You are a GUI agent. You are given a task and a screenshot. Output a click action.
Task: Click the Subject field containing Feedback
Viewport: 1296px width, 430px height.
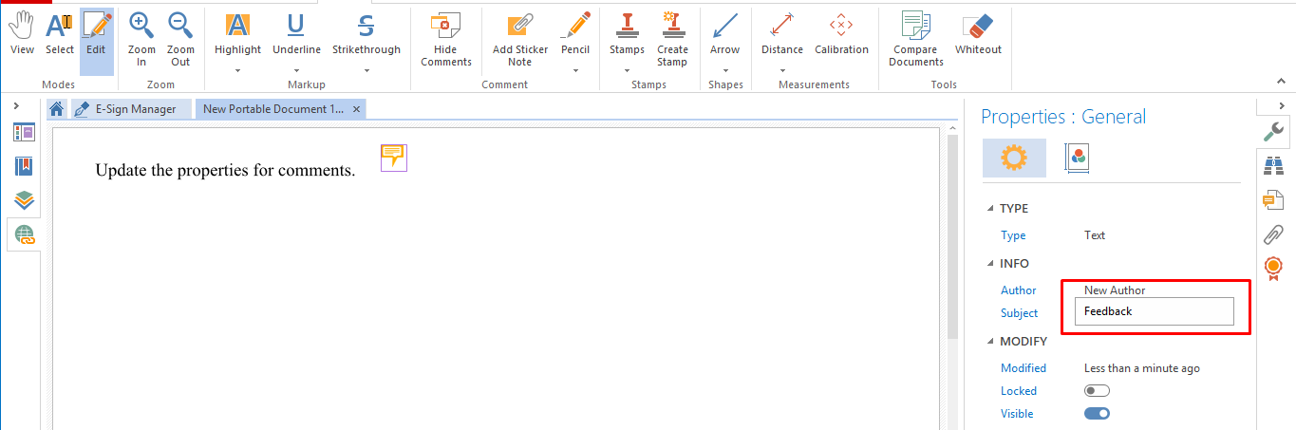click(x=1154, y=311)
